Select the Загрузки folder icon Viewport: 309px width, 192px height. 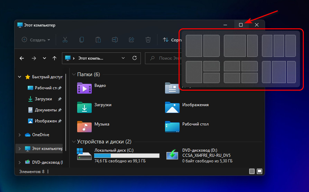(84, 108)
